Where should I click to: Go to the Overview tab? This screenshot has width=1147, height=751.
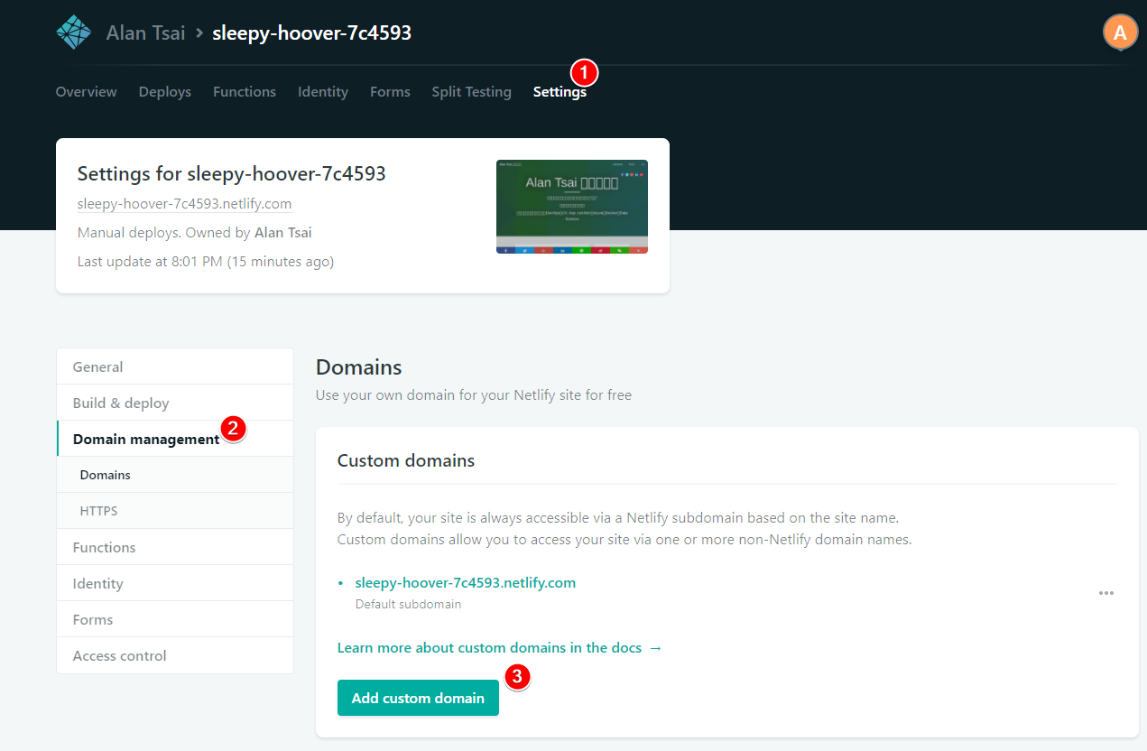[x=86, y=92]
